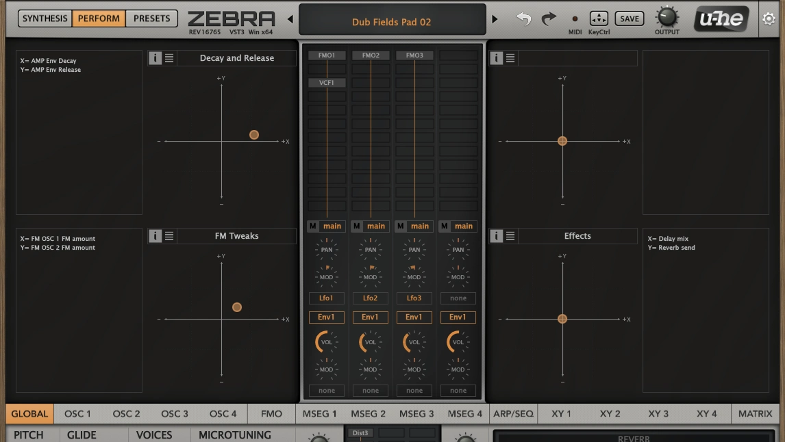
Task: Open the list menu icon beside FM Tweaks
Action: [x=169, y=236]
